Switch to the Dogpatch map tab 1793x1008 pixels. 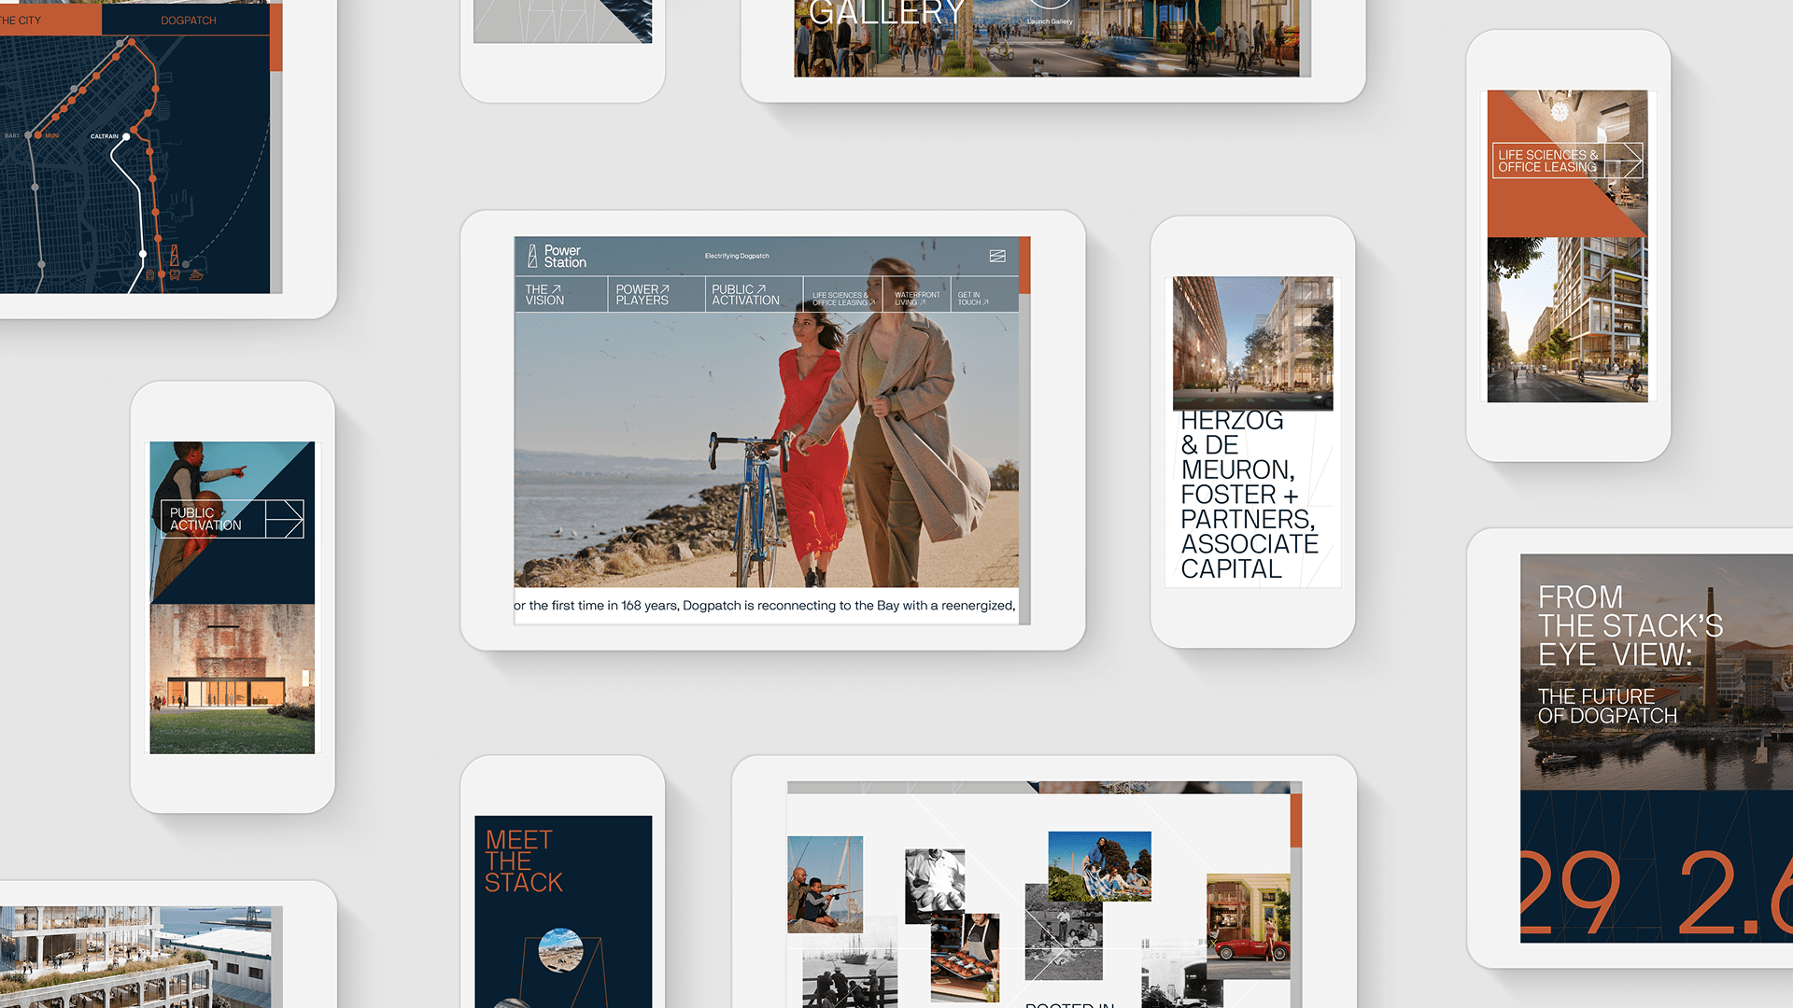[x=188, y=20]
